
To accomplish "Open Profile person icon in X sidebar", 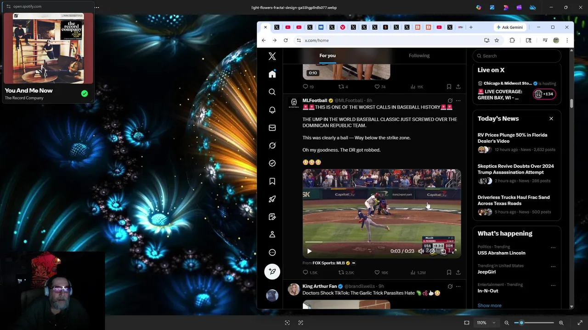I will [x=272, y=234].
